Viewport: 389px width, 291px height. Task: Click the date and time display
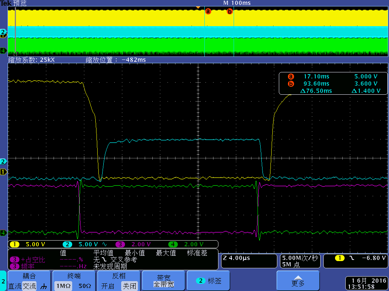coord(367,283)
